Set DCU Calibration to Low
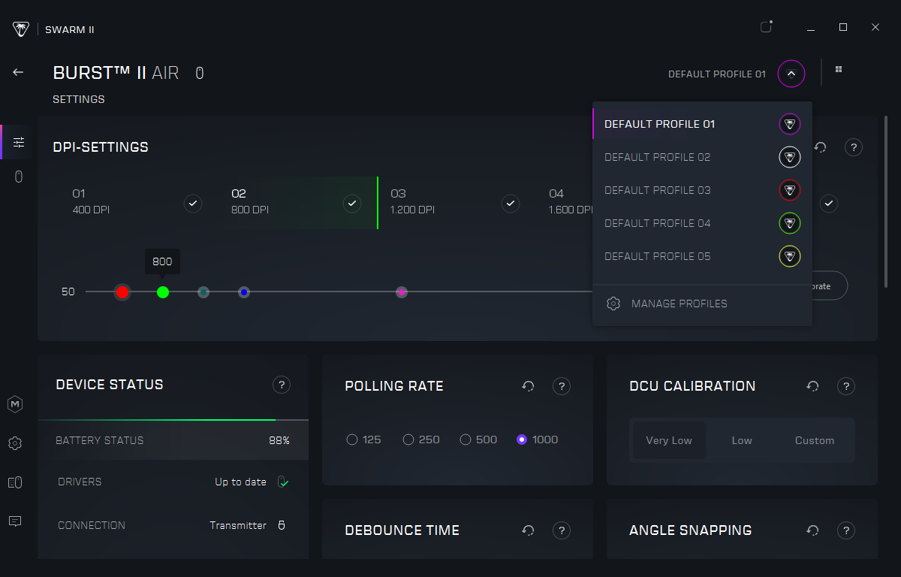 [x=742, y=440]
